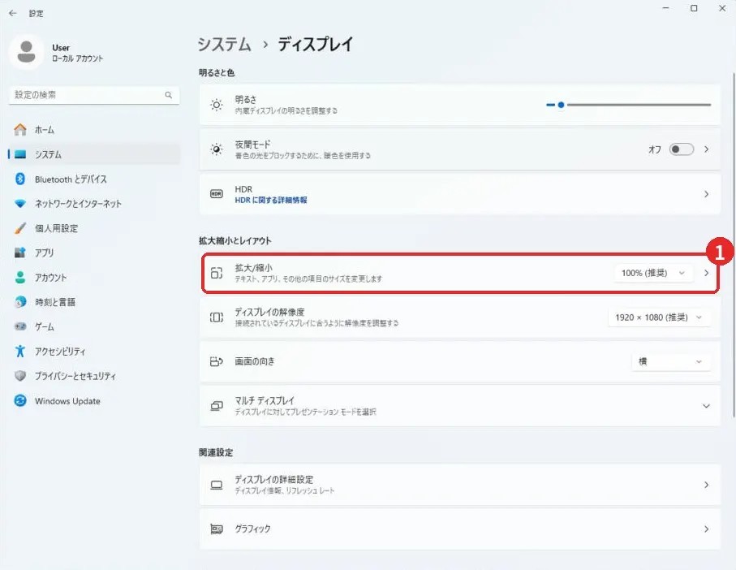
Task: Open the 100% (推奨) scale dropdown
Action: (x=653, y=273)
